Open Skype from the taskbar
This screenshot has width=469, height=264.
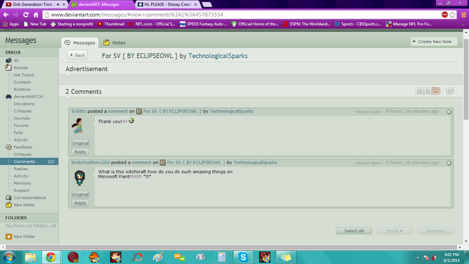[243, 257]
